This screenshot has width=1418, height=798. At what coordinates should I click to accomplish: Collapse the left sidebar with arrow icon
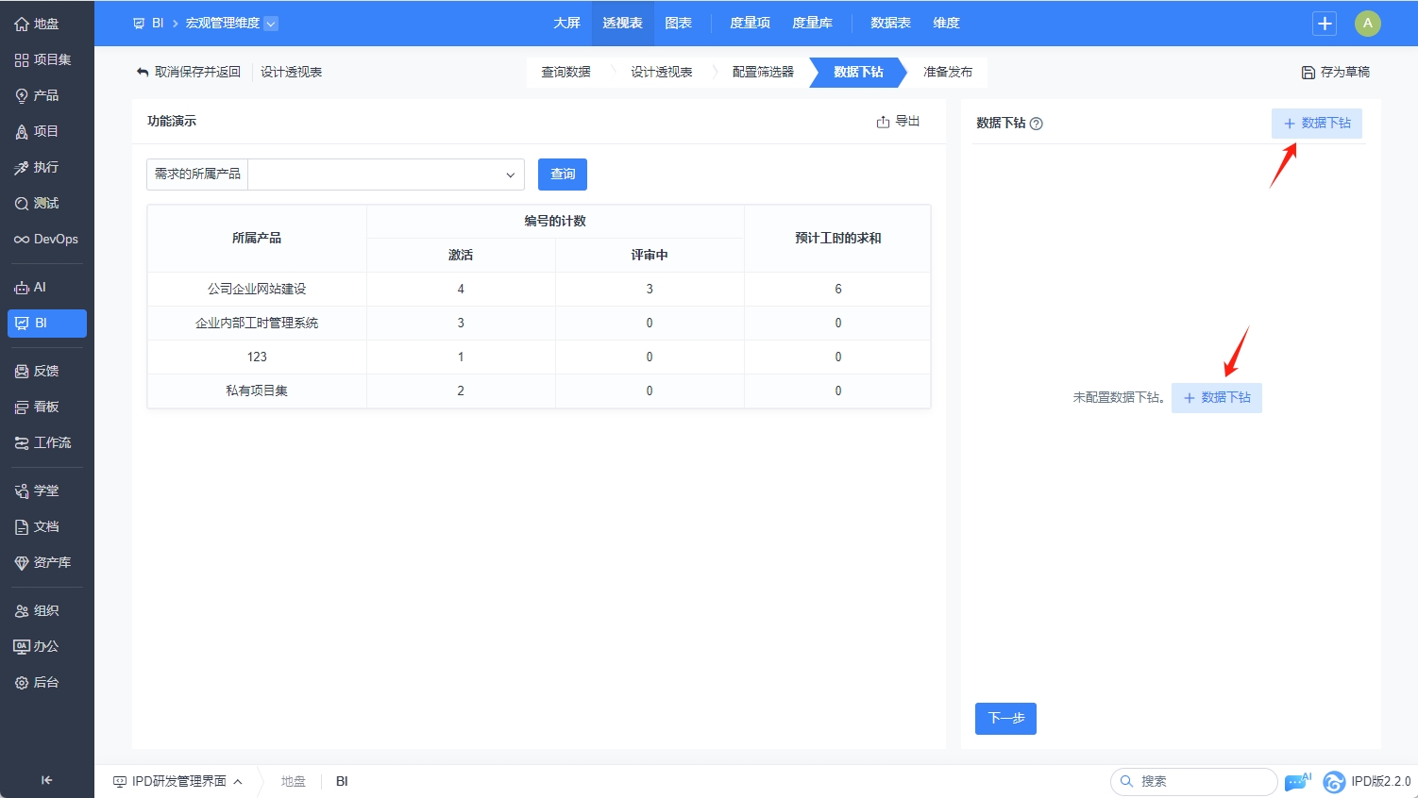tap(46, 780)
